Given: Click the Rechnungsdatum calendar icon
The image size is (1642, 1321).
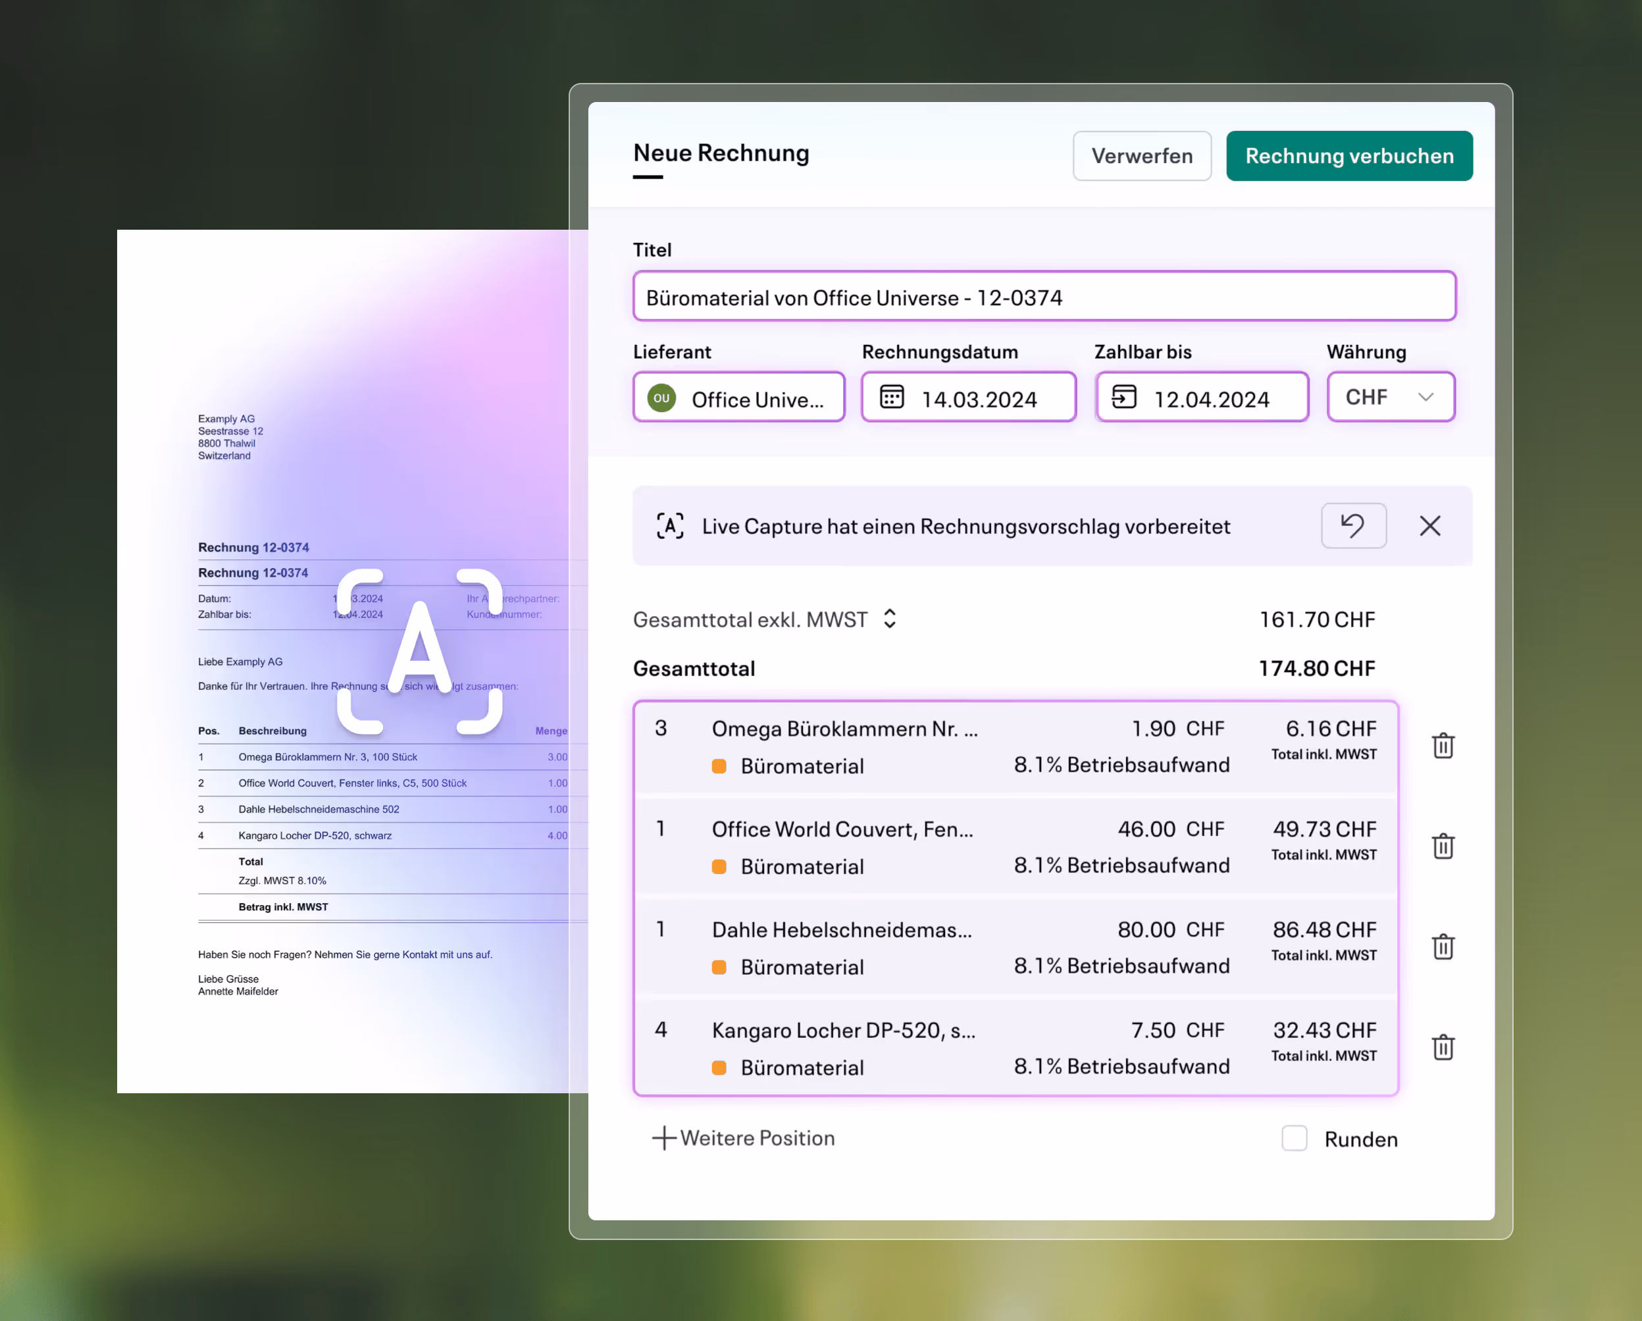Looking at the screenshot, I should (892, 397).
